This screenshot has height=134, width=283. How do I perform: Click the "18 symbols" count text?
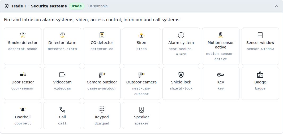point(97,6)
